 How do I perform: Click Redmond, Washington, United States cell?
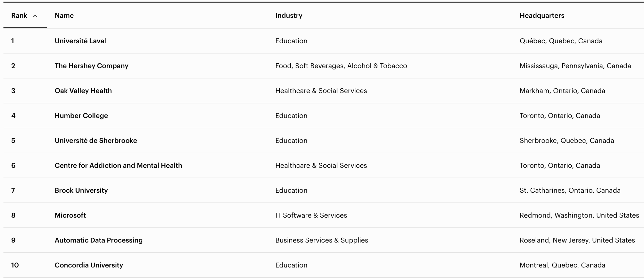579,215
